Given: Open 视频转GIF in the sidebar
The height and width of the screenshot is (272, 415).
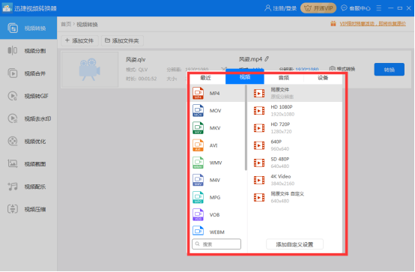Looking at the screenshot, I should tap(28, 96).
